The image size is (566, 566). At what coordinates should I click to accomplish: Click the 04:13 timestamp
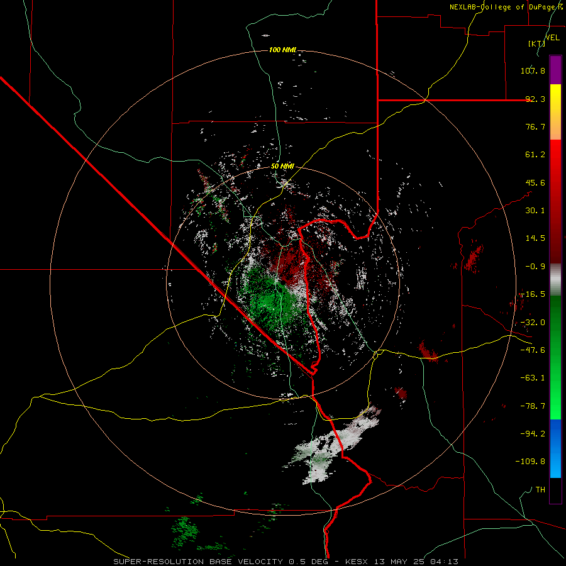[x=444, y=562]
